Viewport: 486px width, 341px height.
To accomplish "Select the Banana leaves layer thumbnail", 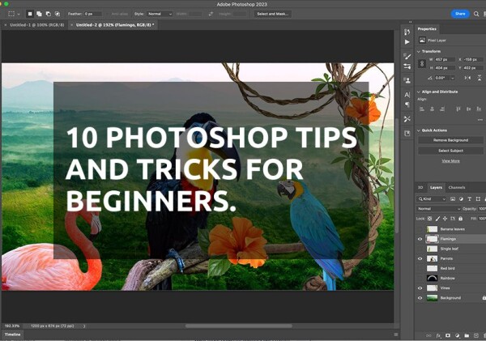I will pyautogui.click(x=432, y=229).
